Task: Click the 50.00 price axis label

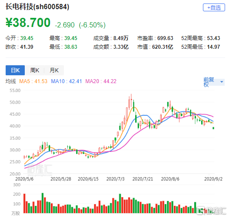Action: pos(15,102)
